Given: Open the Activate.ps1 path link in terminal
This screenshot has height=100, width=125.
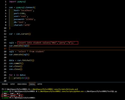Looking at the screenshot, I should (54, 89).
